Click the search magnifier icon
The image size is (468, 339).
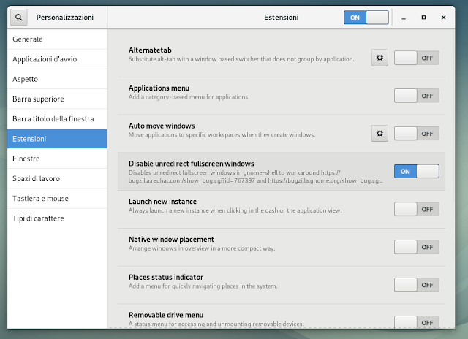[18, 17]
